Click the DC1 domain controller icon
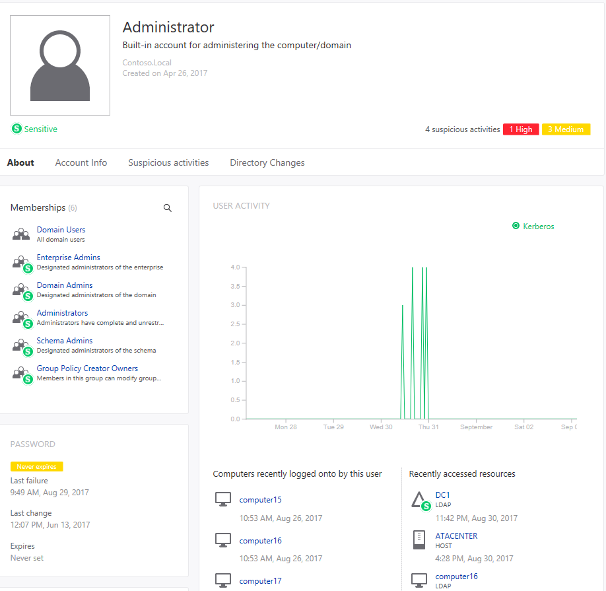The height and width of the screenshot is (591, 606). click(x=421, y=501)
